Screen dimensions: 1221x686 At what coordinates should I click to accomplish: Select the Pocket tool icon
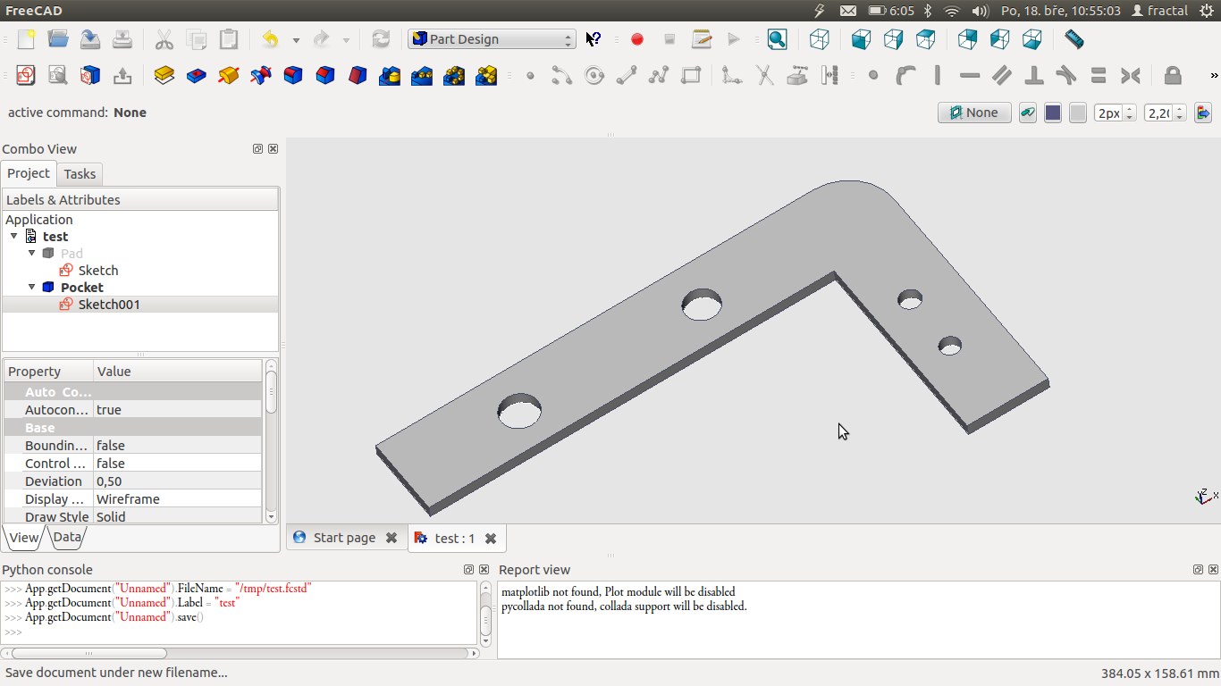[x=196, y=76]
